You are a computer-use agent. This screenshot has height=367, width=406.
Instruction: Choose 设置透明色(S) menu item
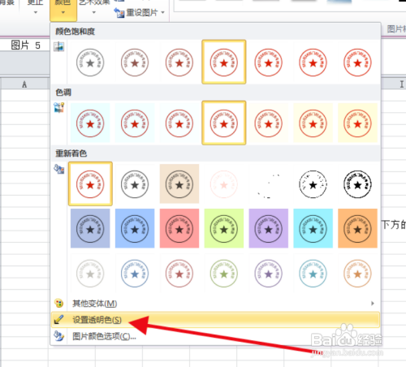click(215, 320)
